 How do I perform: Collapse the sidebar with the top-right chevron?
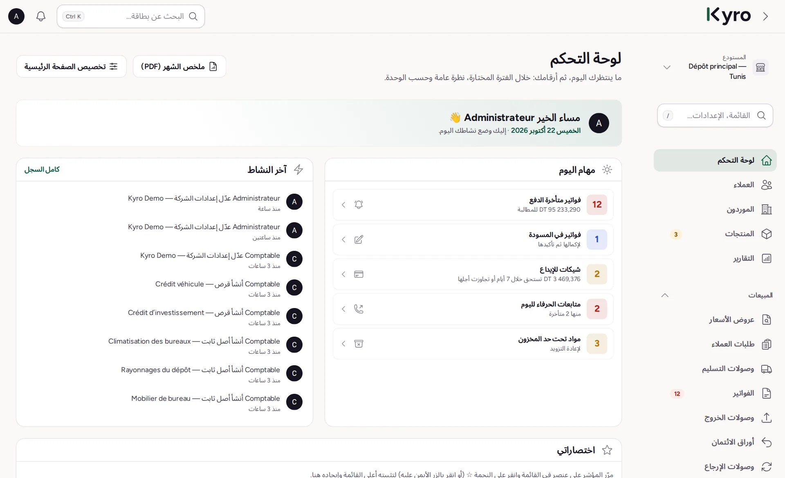766,16
